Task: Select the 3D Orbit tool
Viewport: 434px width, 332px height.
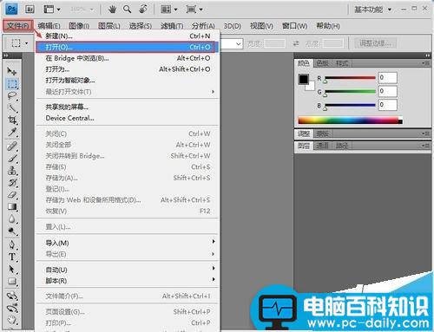Action: tap(12, 308)
